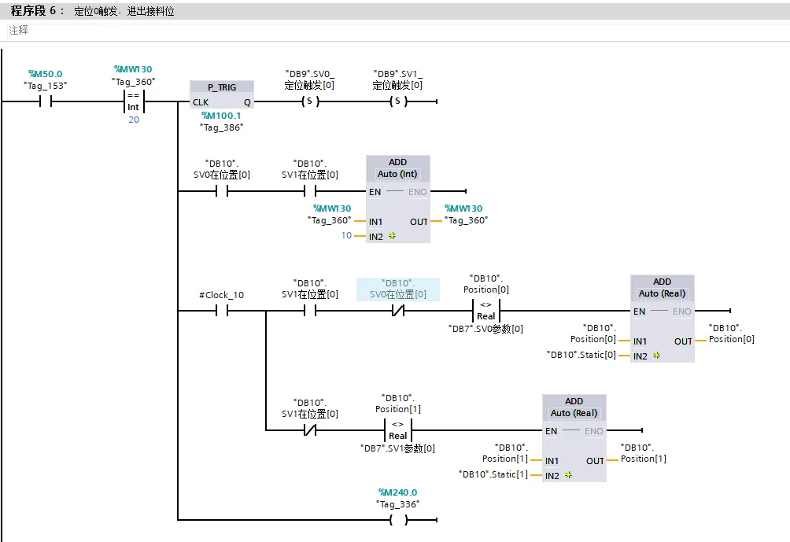Select the == Int comparator for %MW130
790x542 pixels.
point(134,101)
